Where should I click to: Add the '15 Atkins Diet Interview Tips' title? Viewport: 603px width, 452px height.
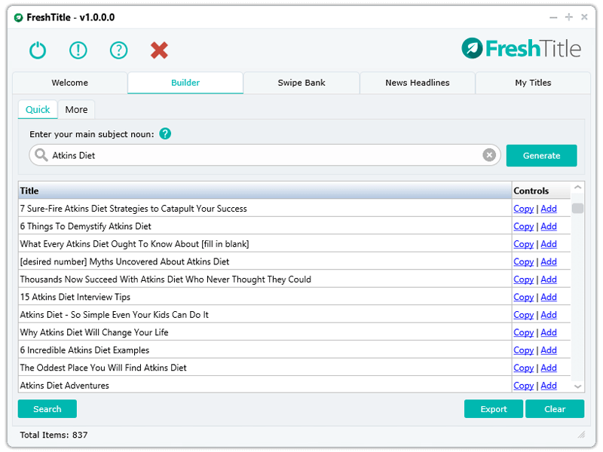549,297
